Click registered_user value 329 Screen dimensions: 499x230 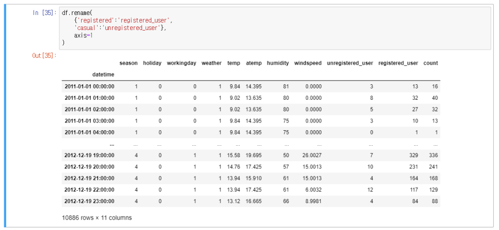point(414,155)
